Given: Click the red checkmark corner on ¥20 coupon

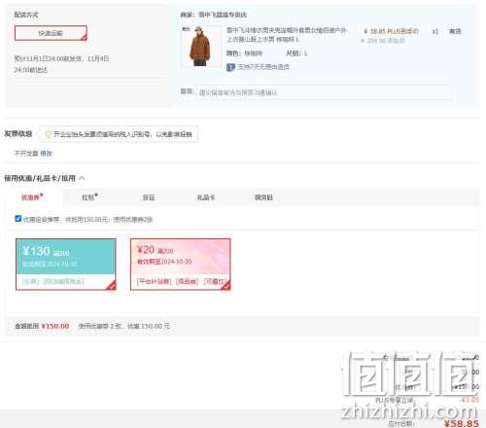Looking at the screenshot, I should click(226, 285).
